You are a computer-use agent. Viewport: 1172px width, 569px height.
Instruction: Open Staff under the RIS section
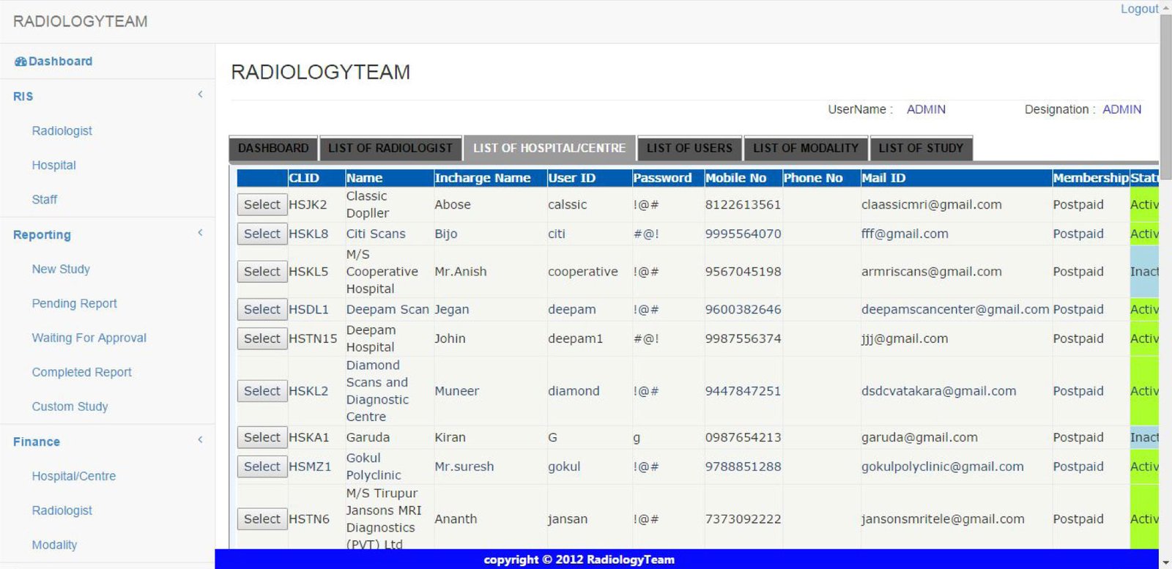click(44, 199)
